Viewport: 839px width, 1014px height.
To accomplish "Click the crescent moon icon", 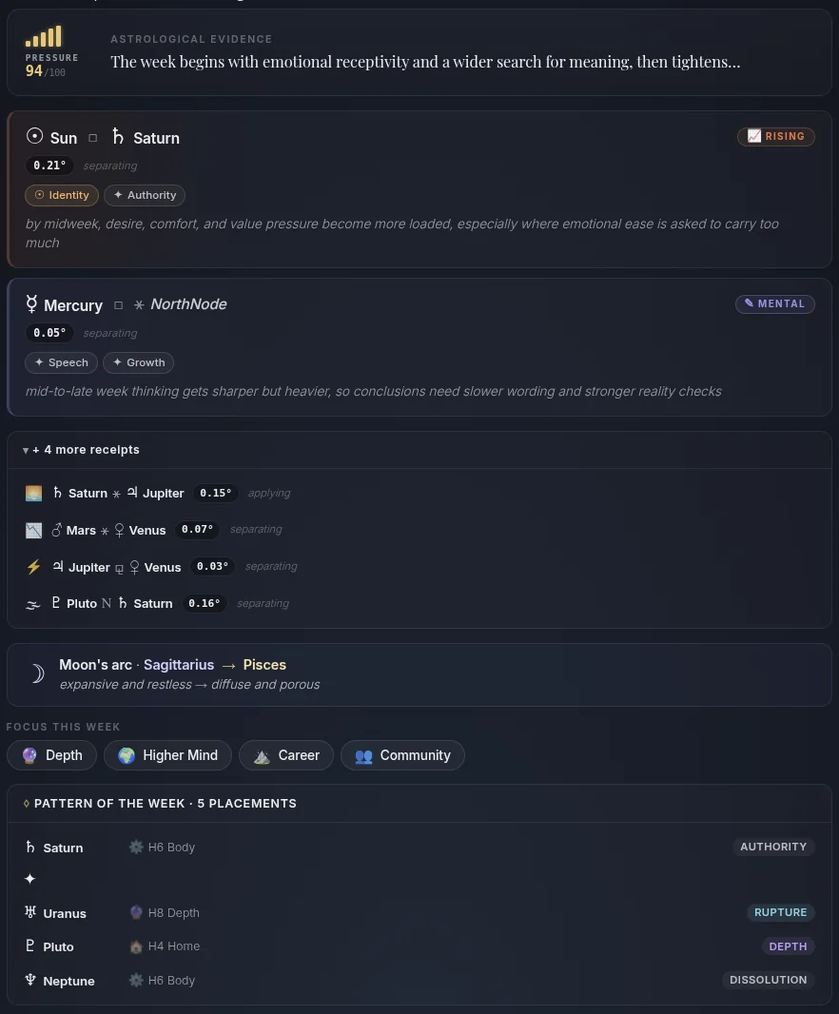I will 37,673.
